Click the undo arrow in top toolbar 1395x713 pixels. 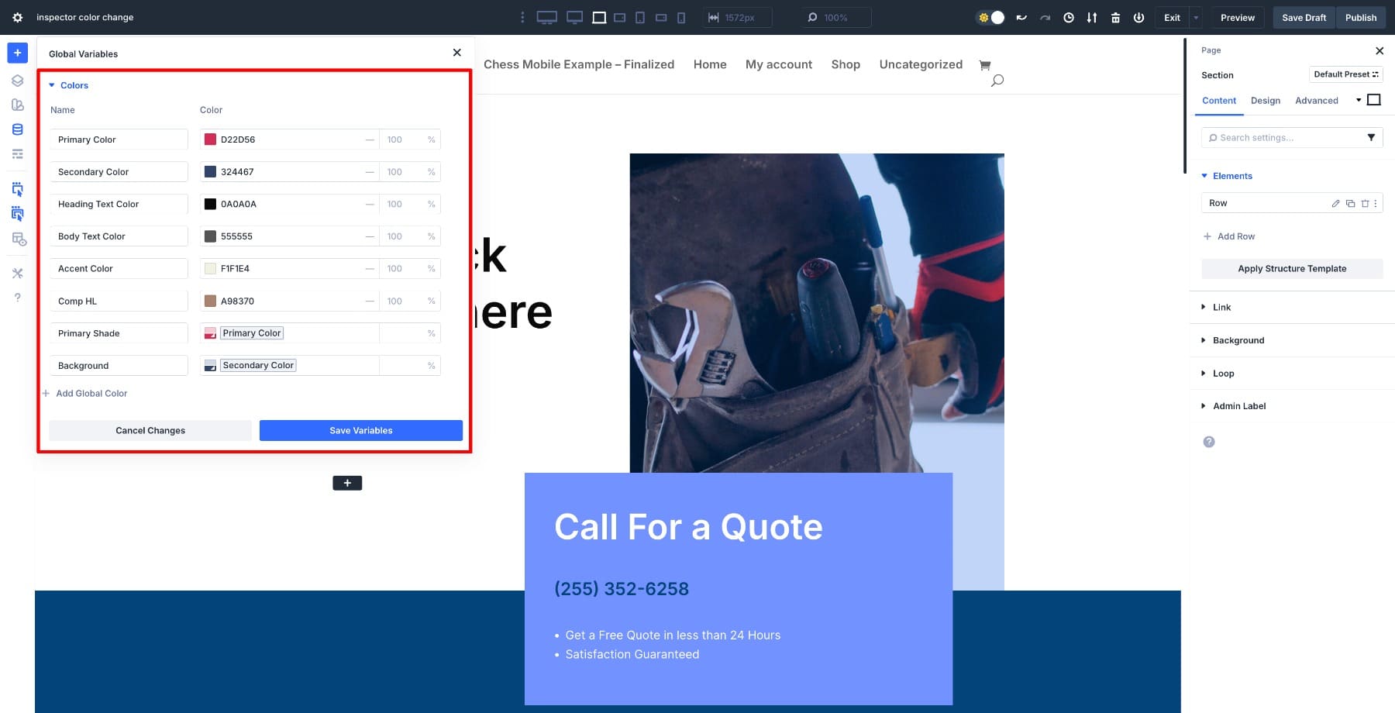(1021, 17)
